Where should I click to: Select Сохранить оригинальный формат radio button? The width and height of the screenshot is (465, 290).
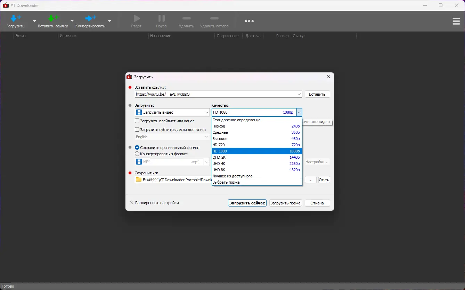(137, 148)
